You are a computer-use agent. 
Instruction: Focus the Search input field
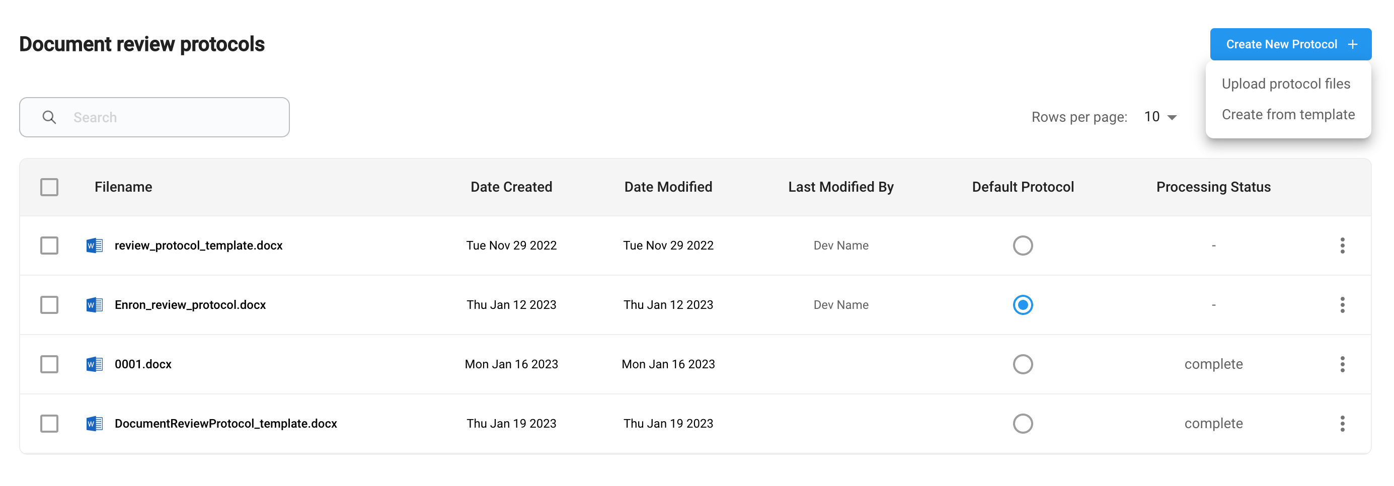click(x=154, y=117)
